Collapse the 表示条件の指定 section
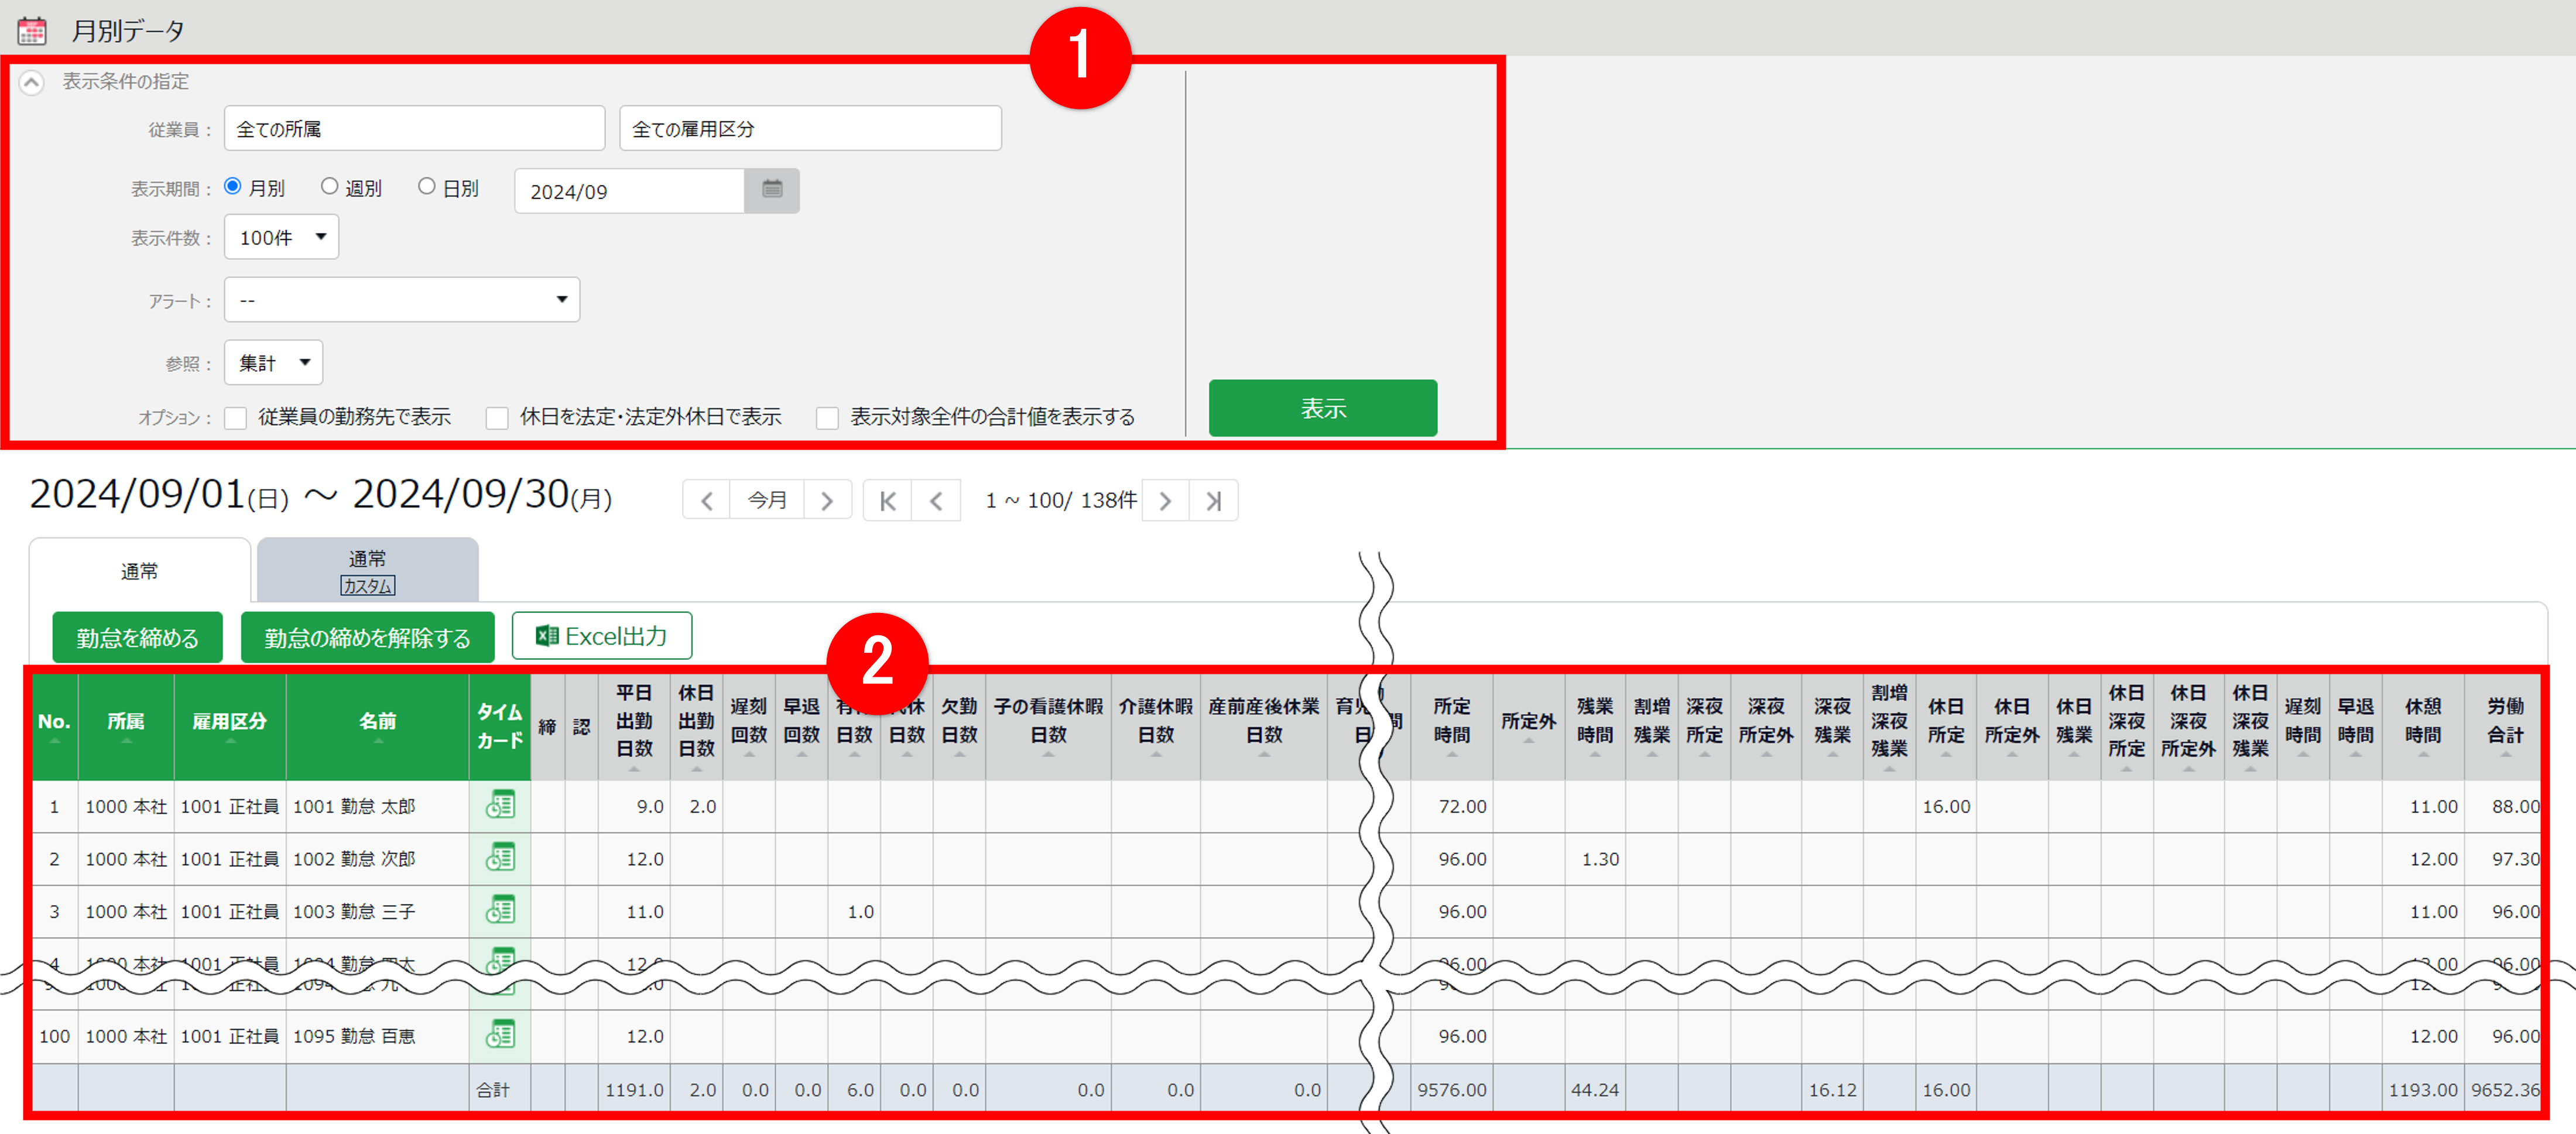The image size is (2576, 1134). tap(32, 82)
